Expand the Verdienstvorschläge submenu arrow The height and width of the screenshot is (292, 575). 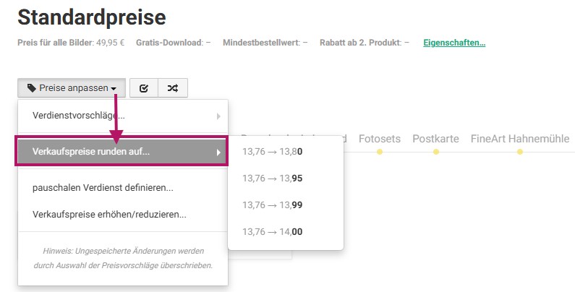(218, 116)
